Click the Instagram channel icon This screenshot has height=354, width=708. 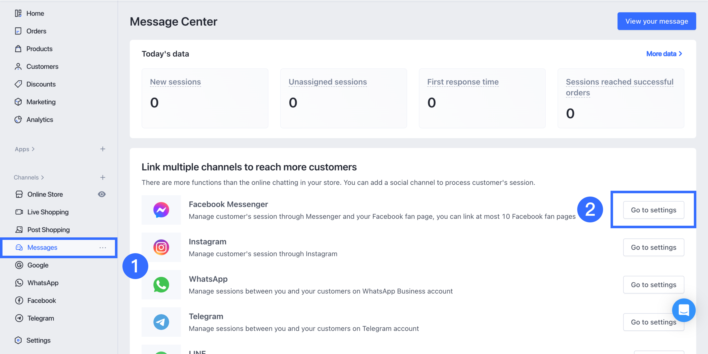[x=161, y=247]
